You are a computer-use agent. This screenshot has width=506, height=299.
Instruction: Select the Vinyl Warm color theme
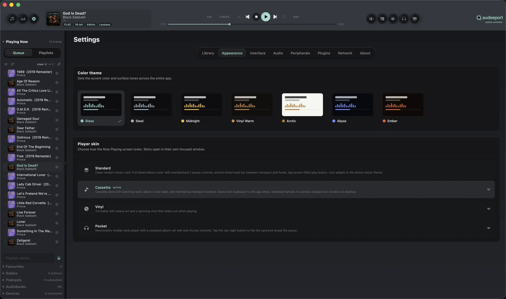point(252,108)
